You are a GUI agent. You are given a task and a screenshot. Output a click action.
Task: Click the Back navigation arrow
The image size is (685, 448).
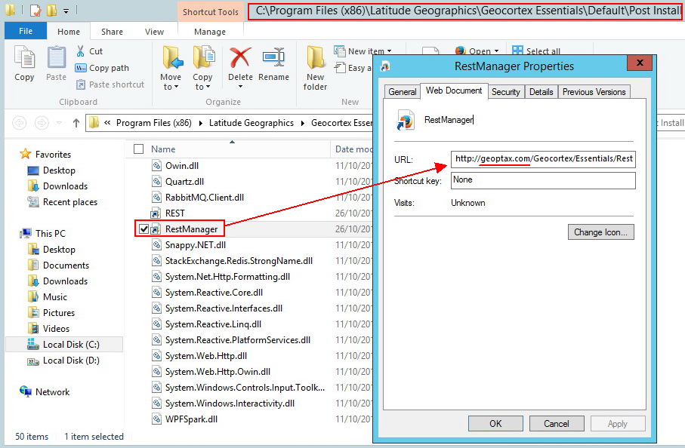tap(19, 123)
